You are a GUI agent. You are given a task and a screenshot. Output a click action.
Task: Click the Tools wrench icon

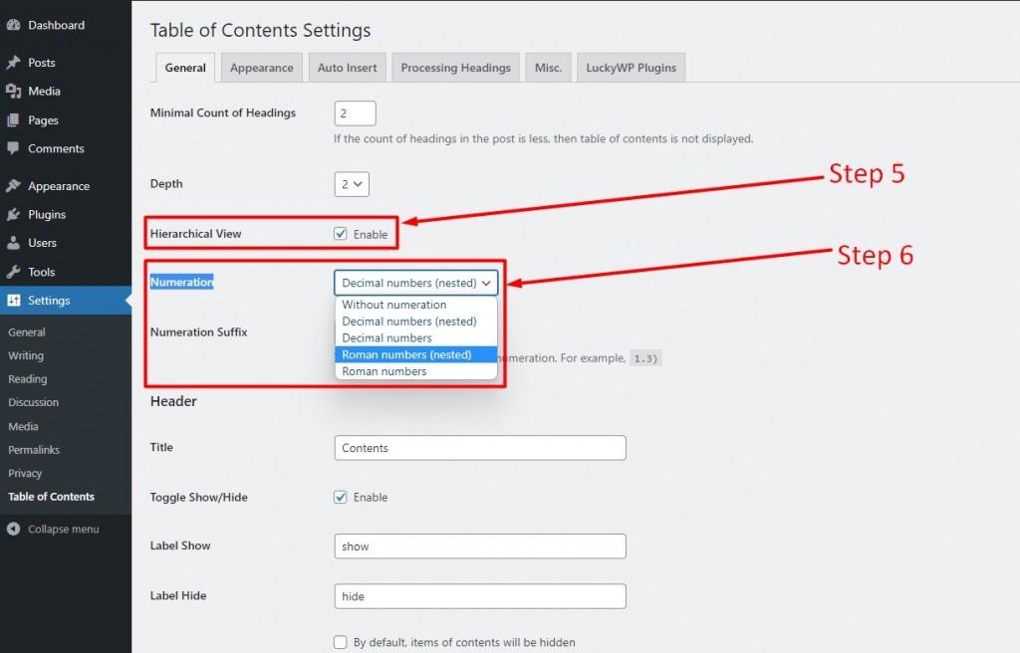pyautogui.click(x=13, y=272)
